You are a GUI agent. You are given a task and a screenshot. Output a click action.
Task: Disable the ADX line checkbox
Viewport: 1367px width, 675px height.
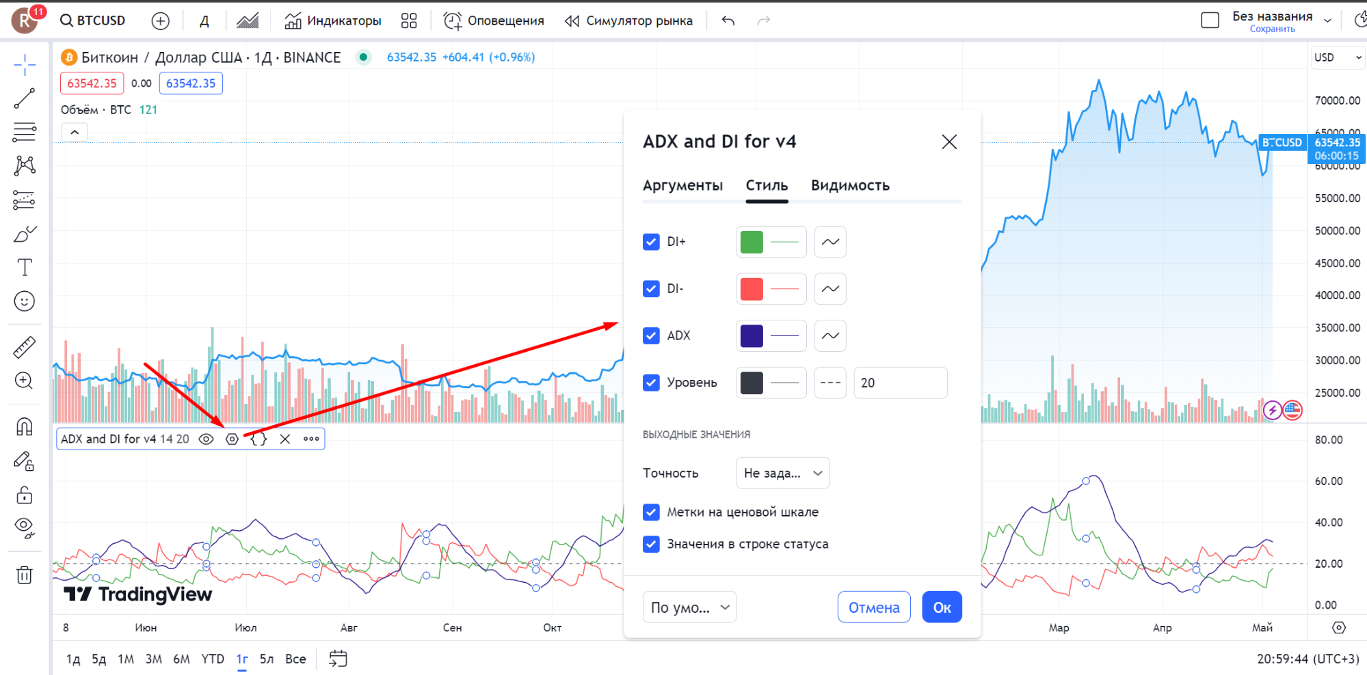coord(651,335)
